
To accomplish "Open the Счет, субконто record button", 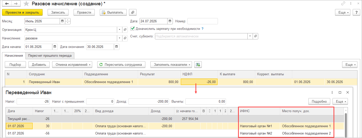I will click(x=255, y=36).
